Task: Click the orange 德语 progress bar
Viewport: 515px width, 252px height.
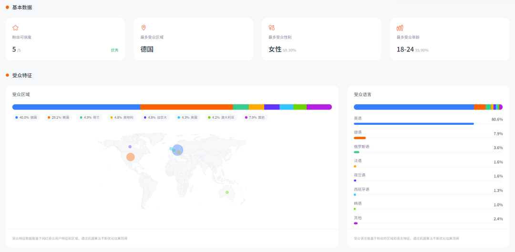Action: coord(360,138)
